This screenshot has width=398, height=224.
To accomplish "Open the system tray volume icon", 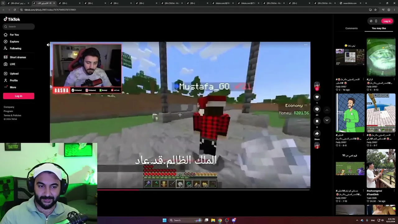I will click(x=382, y=220).
